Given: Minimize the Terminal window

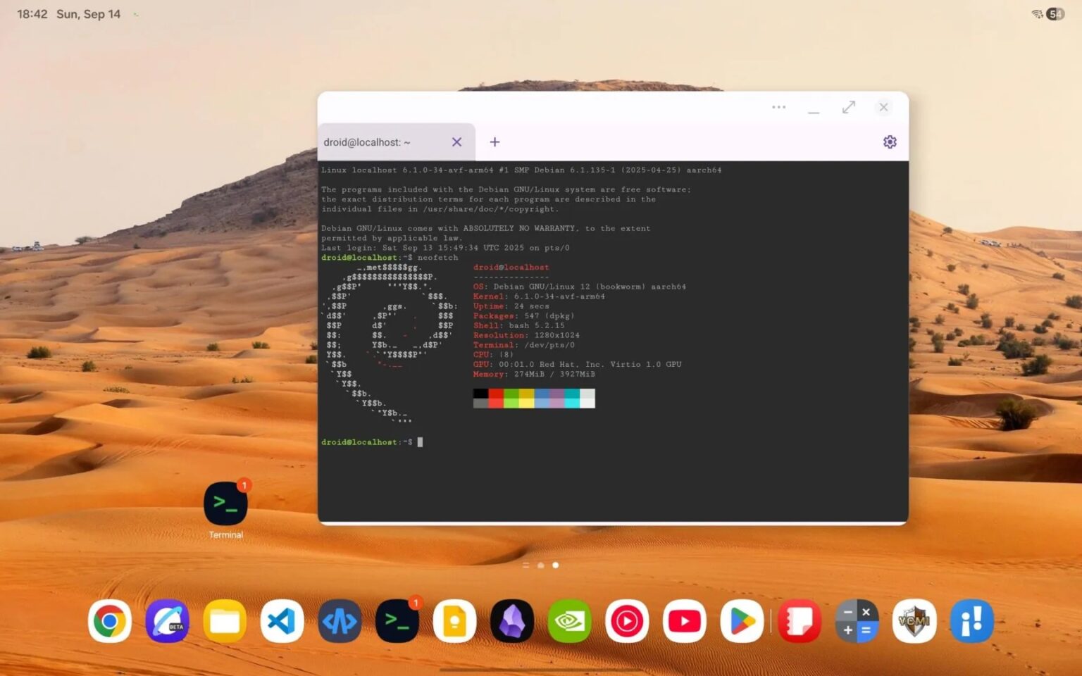Looking at the screenshot, I should 814,111.
